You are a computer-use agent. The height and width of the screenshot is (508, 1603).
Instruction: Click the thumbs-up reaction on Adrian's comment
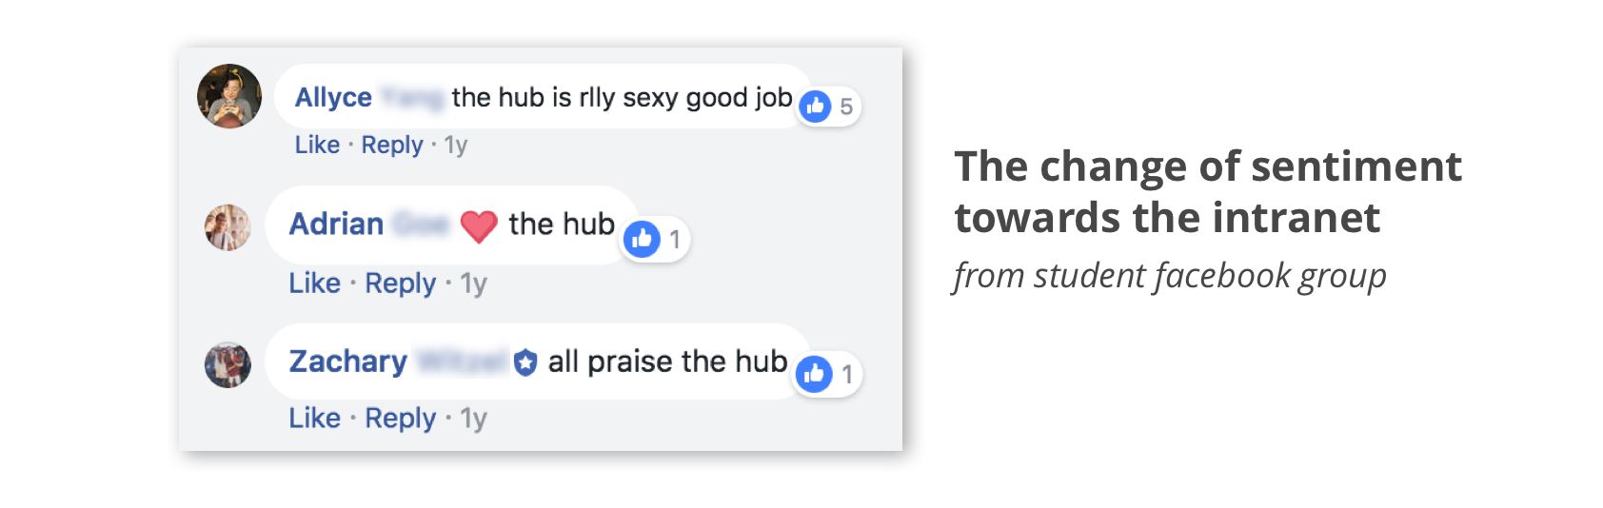[643, 239]
